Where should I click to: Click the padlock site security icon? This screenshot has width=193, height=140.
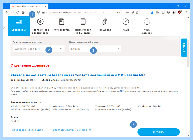[43, 12]
